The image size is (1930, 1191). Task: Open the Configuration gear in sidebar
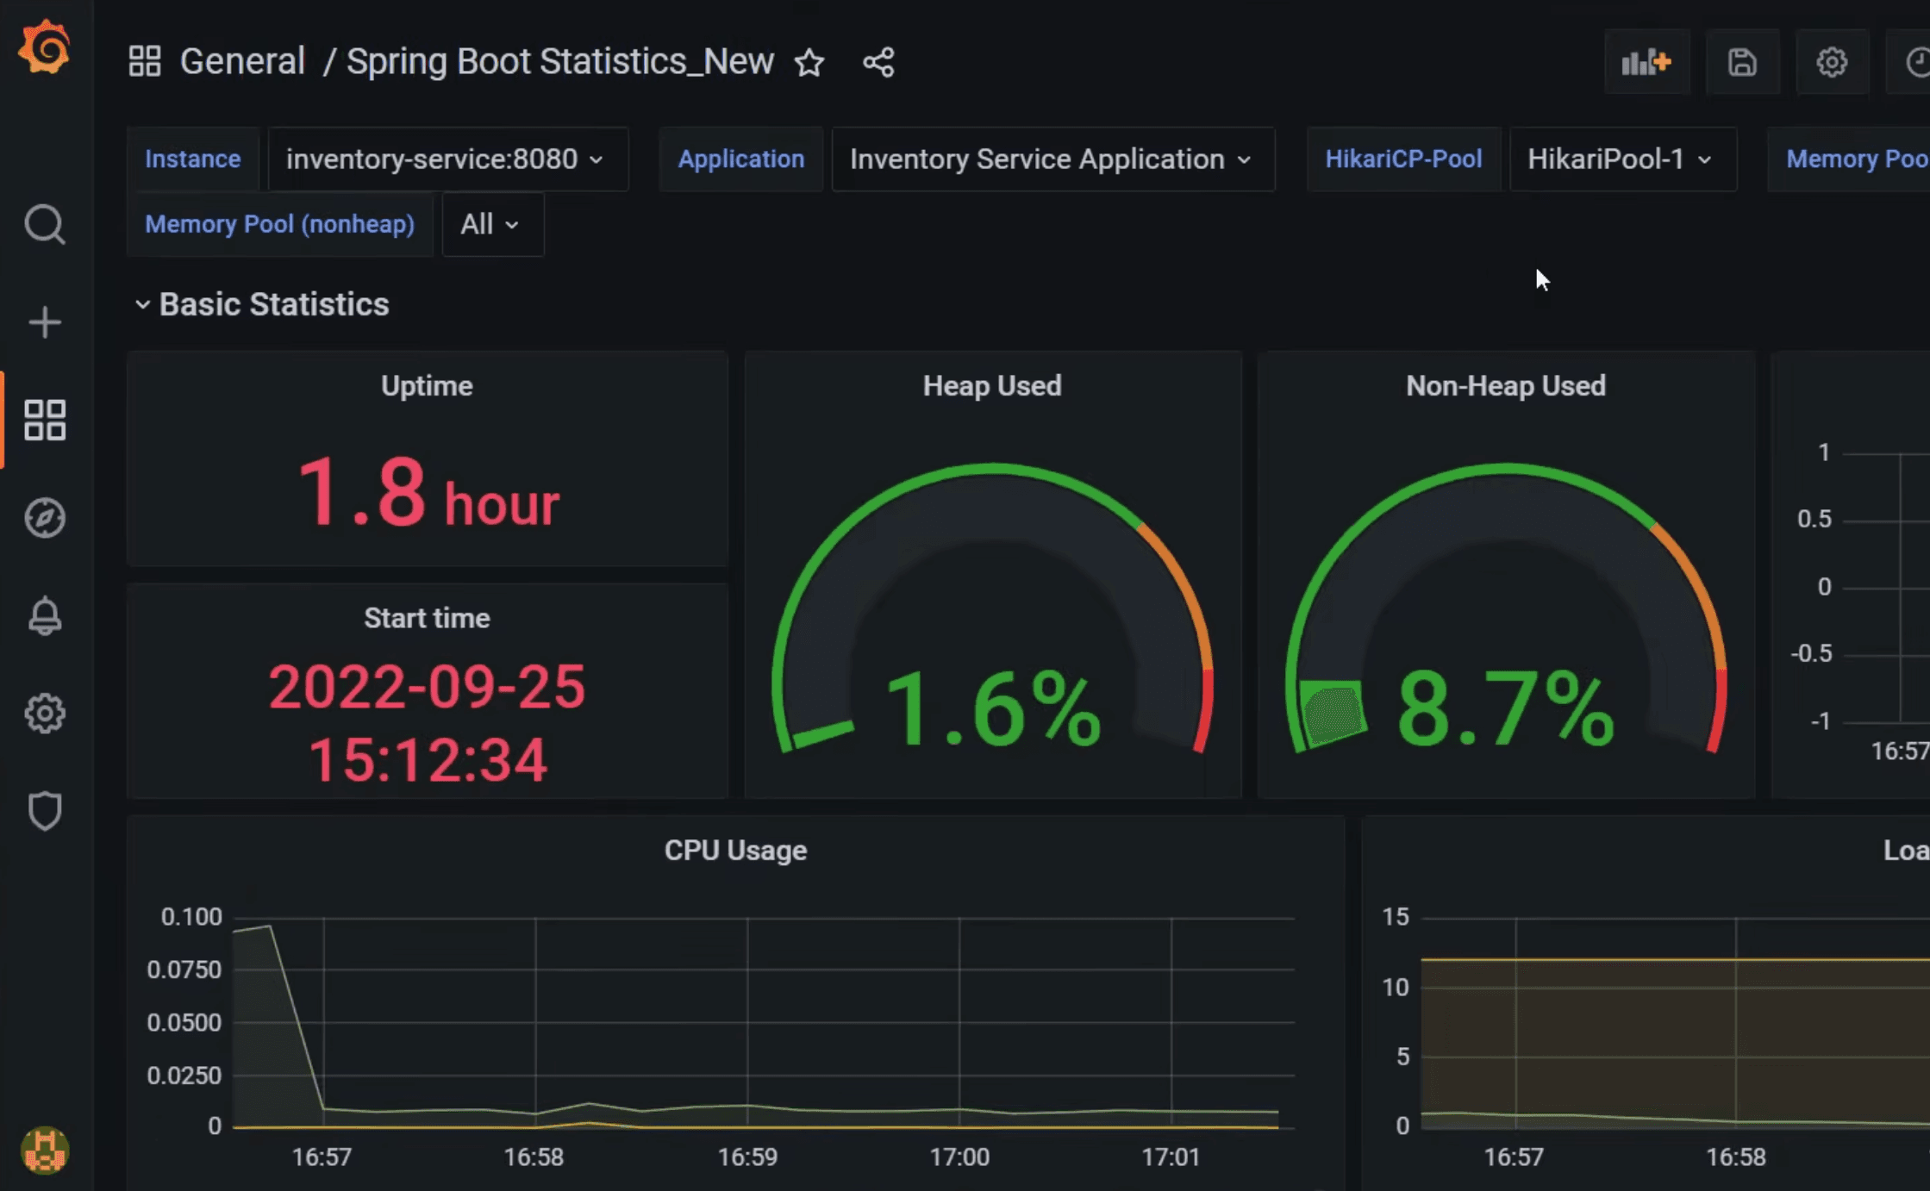(x=45, y=714)
